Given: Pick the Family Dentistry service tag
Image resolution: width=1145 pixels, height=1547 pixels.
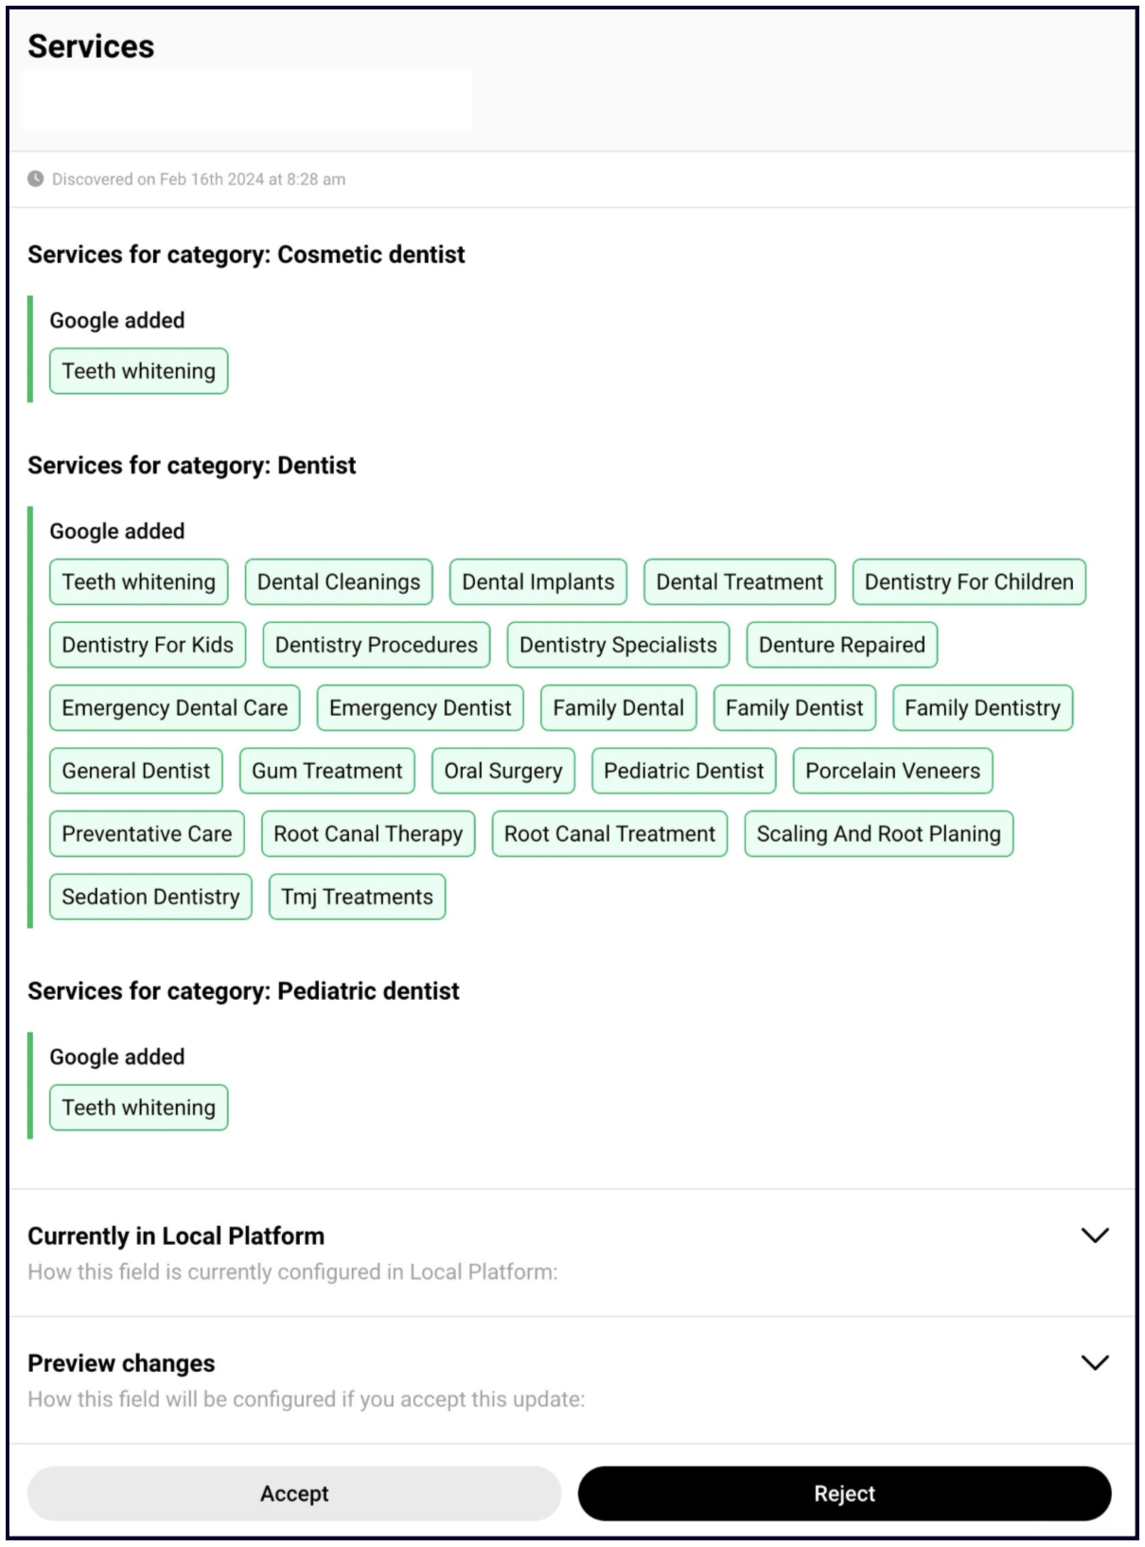Looking at the screenshot, I should 982,708.
